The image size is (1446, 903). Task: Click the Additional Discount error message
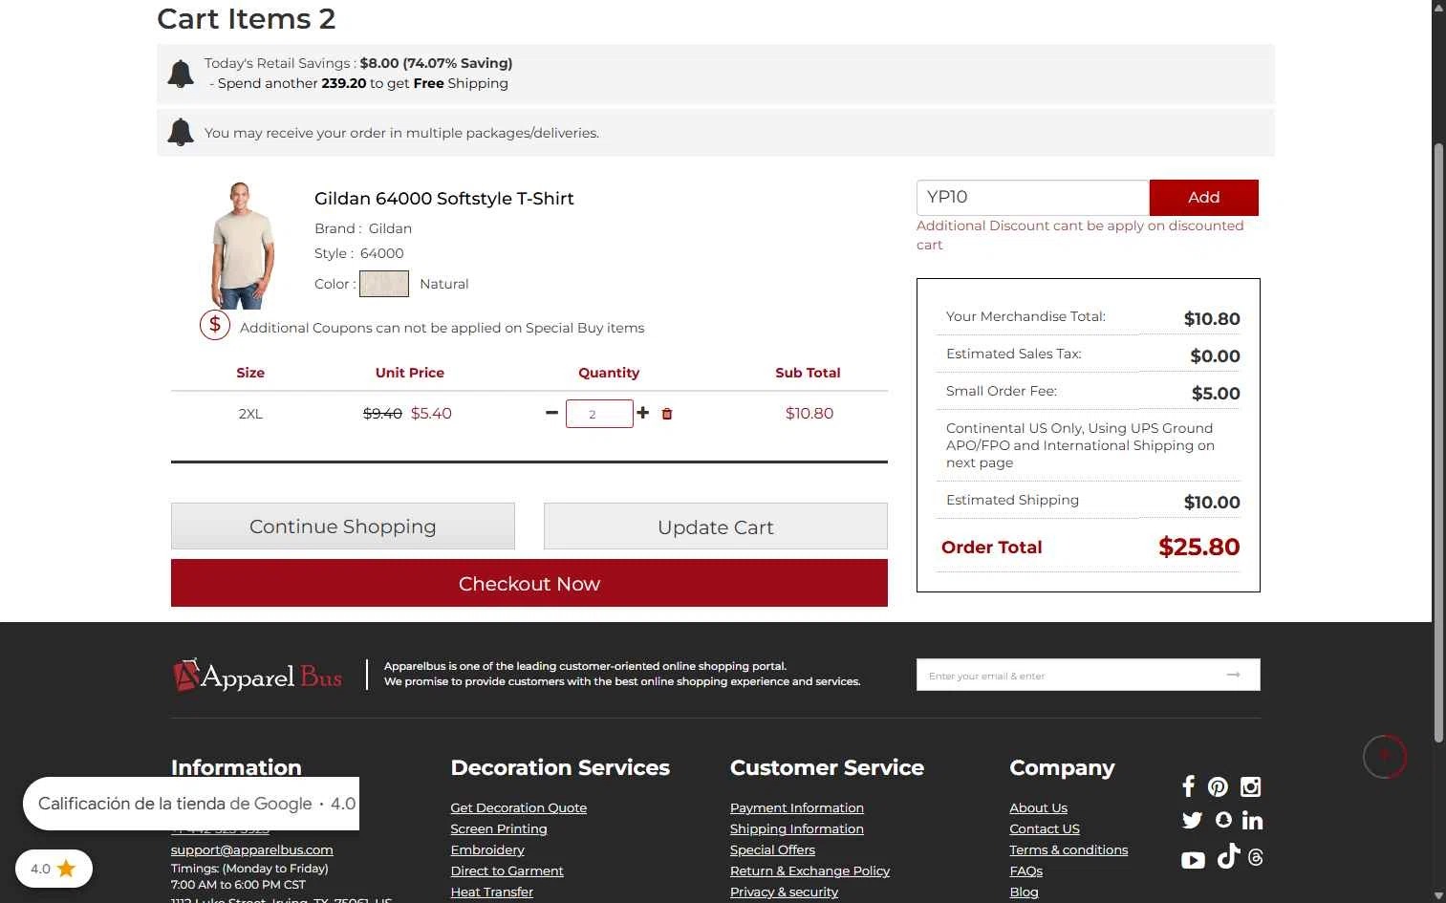pyautogui.click(x=1080, y=235)
